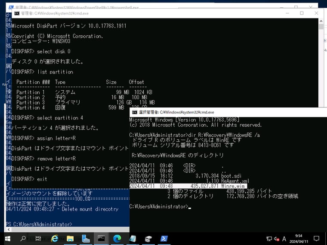This screenshot has width=327, height=245.
Task: Open the taskbar clock showing 9:54
Action: click(x=299, y=239)
